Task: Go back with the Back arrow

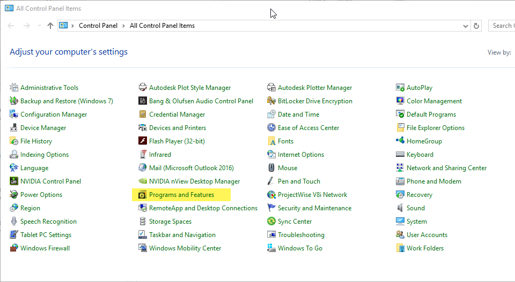Action: (11, 26)
